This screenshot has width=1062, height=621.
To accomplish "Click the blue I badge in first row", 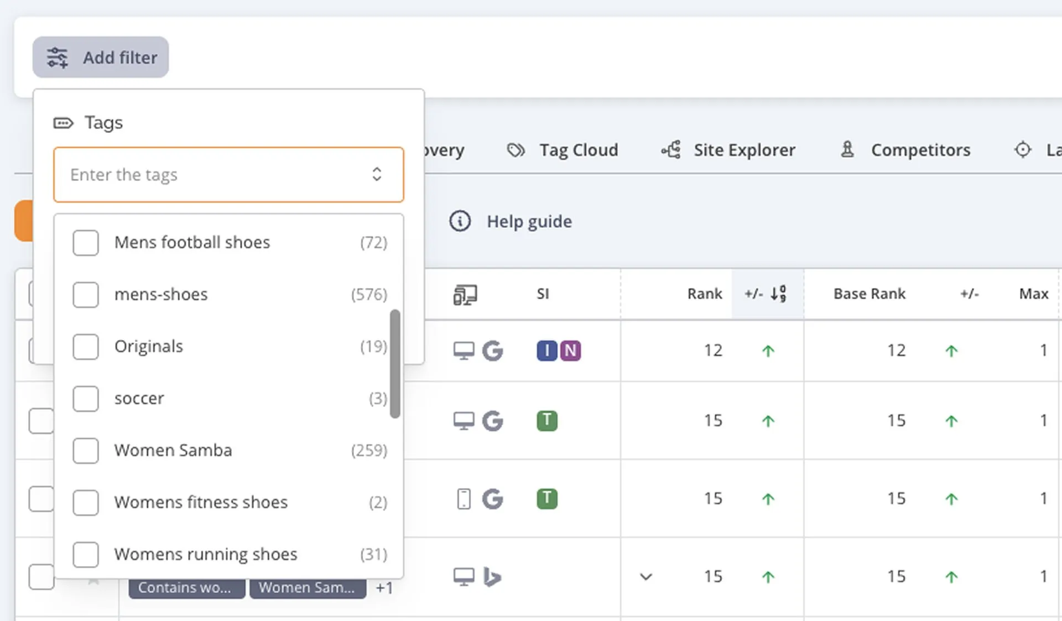I will point(546,351).
